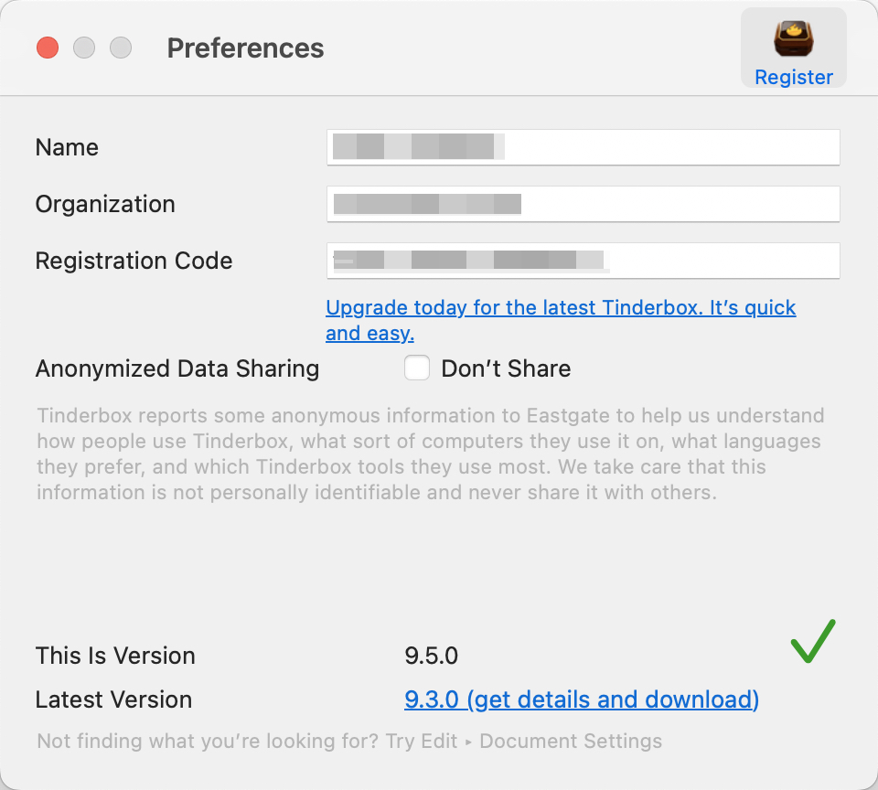The image size is (878, 790).
Task: Open the 9.3.0 get details and download link
Action: tap(582, 699)
